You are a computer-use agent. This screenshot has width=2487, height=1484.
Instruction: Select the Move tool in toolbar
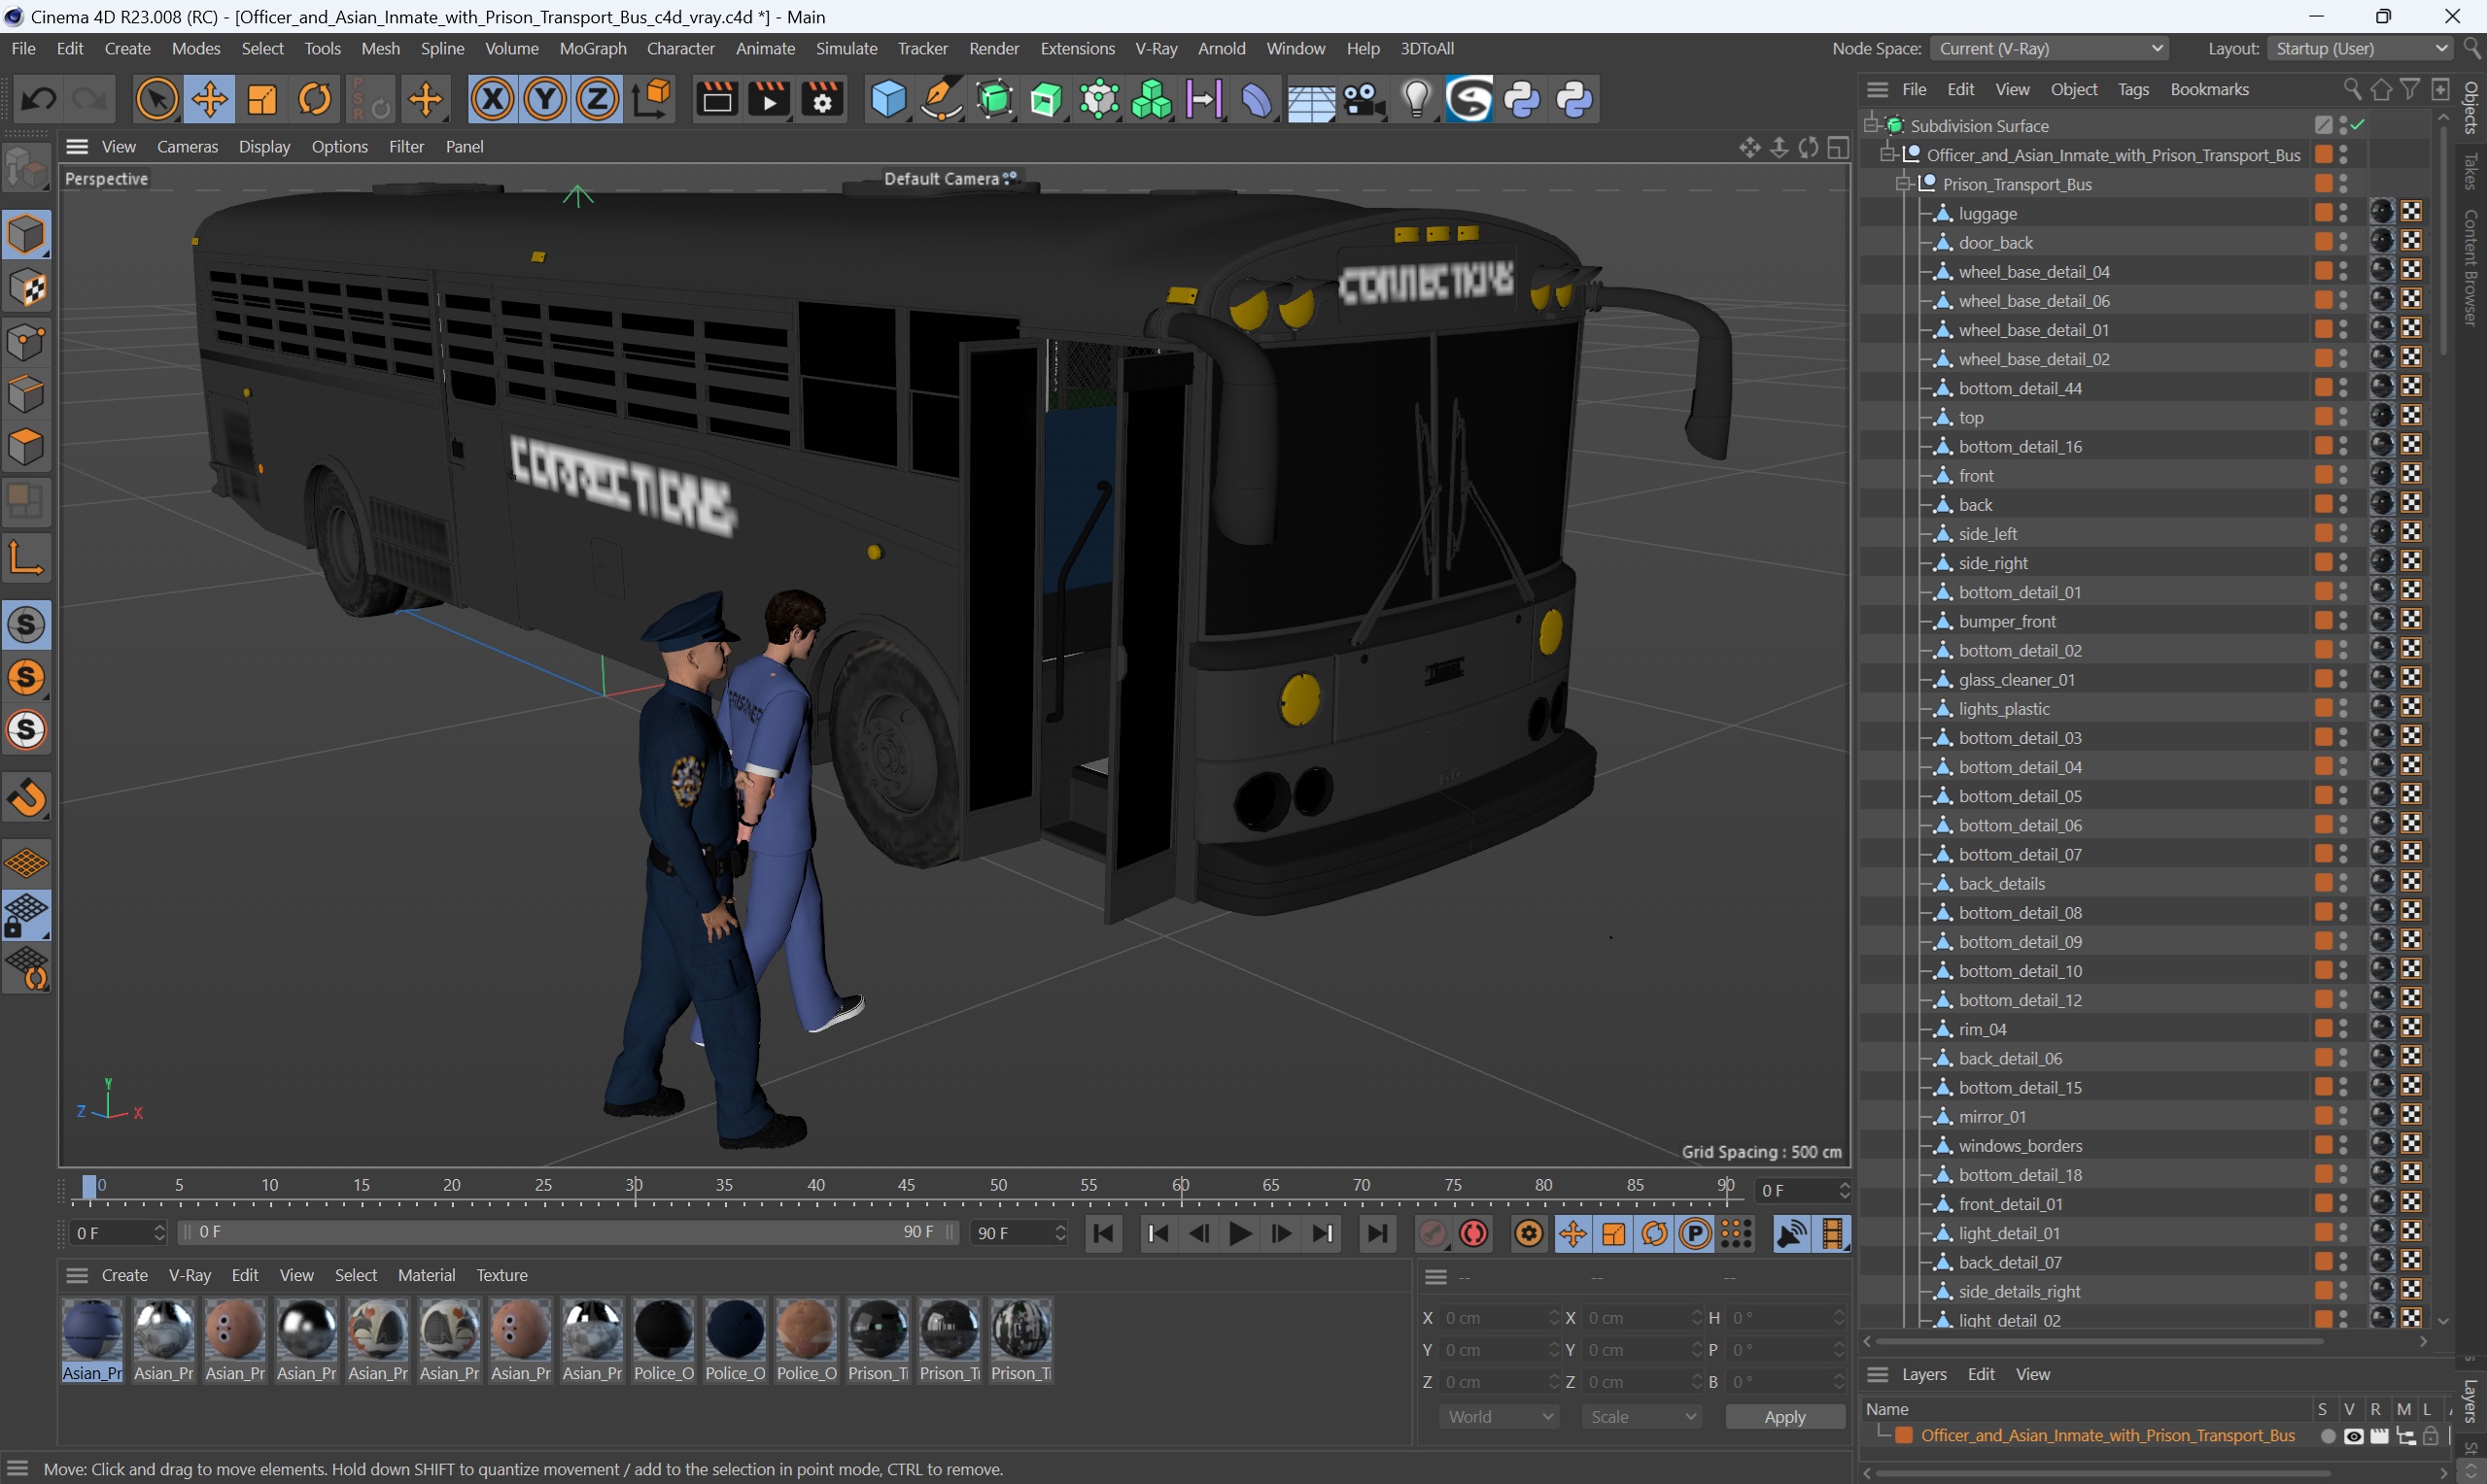pyautogui.click(x=207, y=99)
